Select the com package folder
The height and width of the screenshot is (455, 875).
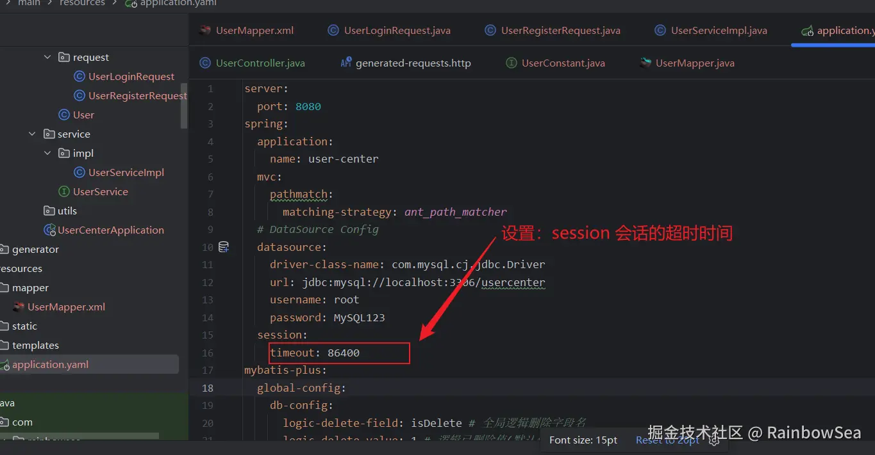click(x=22, y=422)
